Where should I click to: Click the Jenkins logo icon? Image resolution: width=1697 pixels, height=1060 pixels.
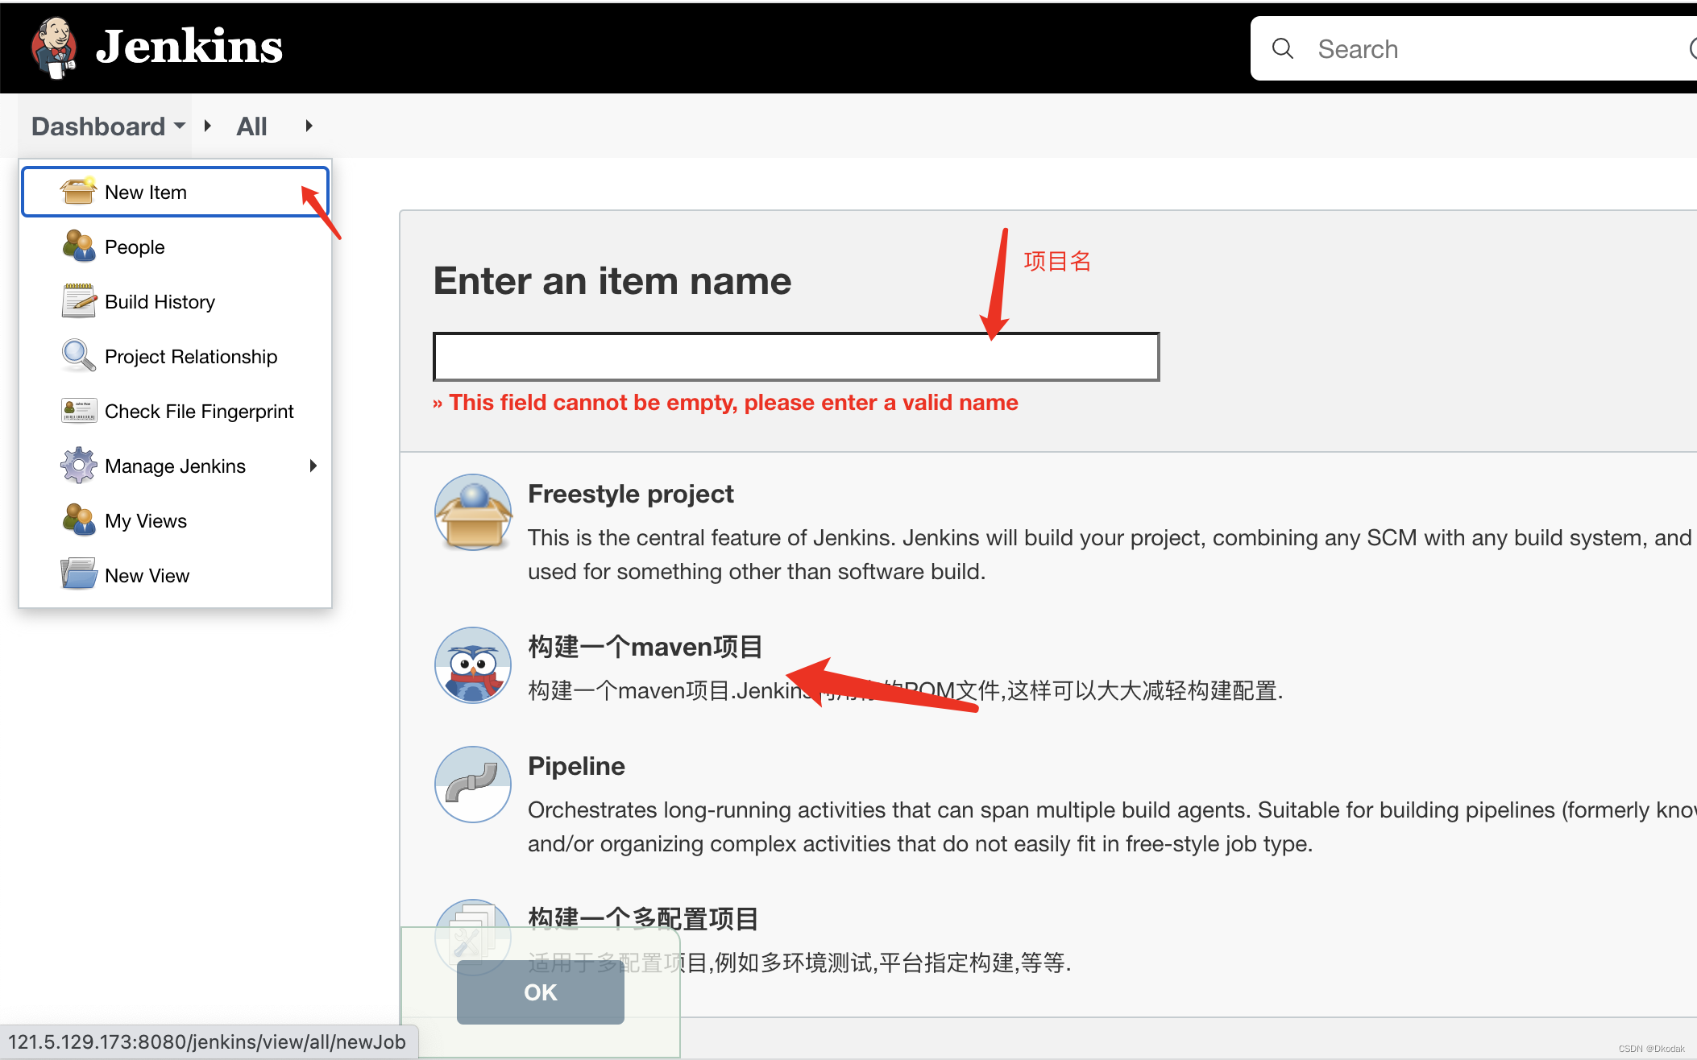tap(52, 47)
